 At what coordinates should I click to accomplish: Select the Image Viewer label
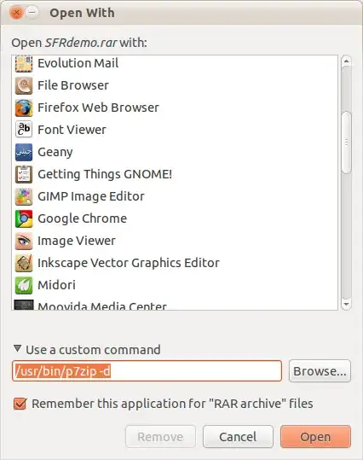[x=77, y=241]
